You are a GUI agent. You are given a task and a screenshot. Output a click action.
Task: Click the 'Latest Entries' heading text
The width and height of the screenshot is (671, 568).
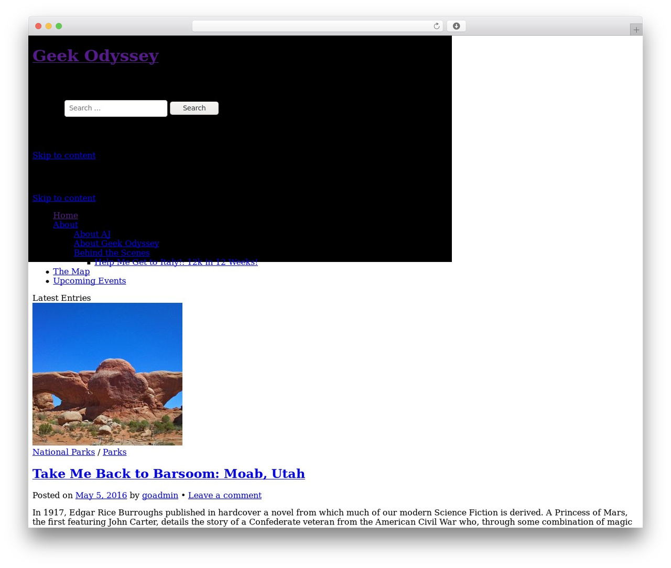tap(61, 298)
